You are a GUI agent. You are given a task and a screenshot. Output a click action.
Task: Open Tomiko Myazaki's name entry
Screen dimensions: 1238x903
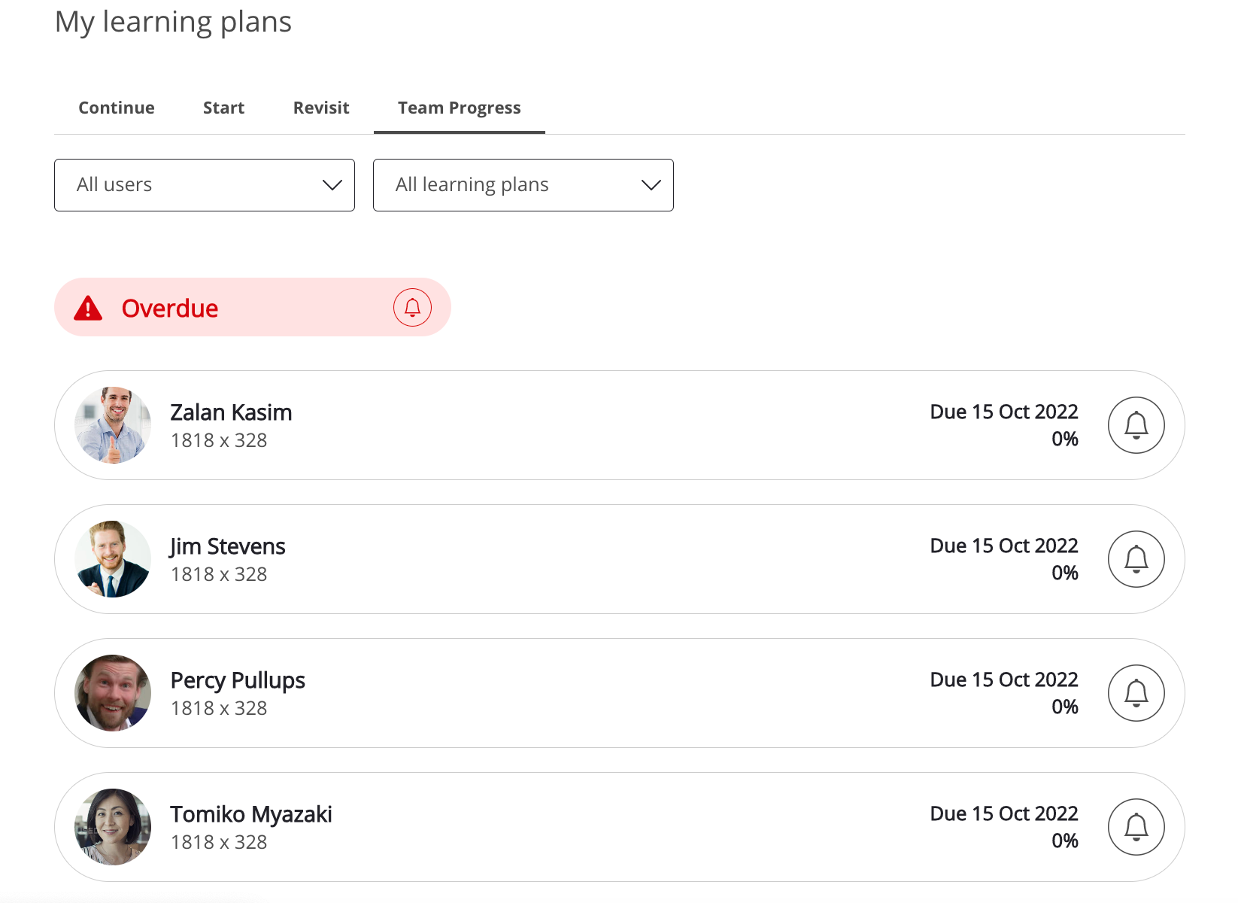[250, 814]
